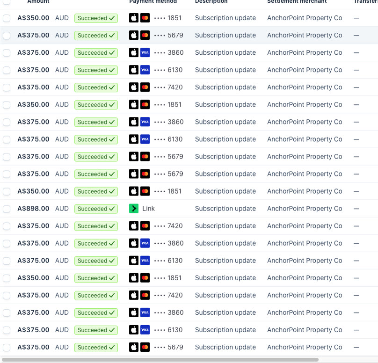378x363 pixels.
Task: Tick the checkbox for the A$898.00 Link payment
Action: pyautogui.click(x=7, y=209)
